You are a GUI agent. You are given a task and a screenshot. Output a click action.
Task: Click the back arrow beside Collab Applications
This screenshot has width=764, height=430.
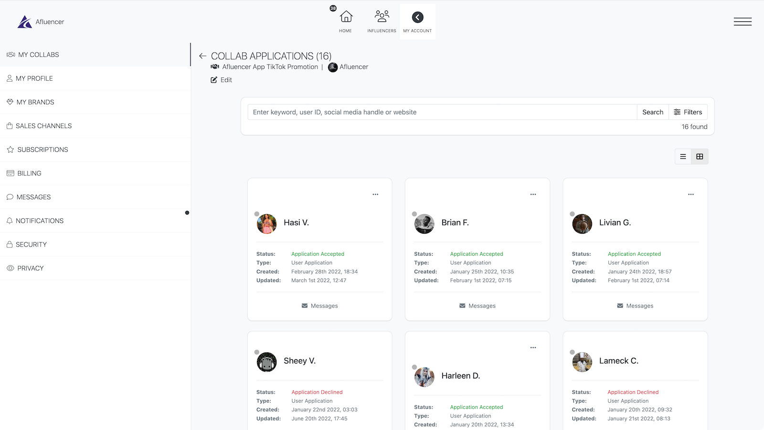tap(202, 56)
